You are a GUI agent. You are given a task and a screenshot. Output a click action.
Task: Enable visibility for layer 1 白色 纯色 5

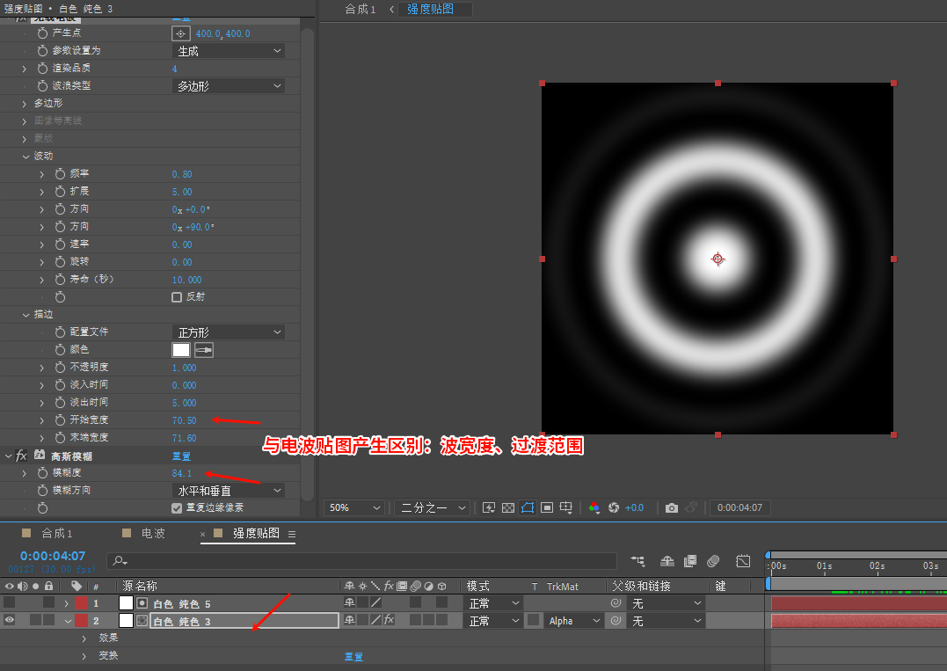9,602
